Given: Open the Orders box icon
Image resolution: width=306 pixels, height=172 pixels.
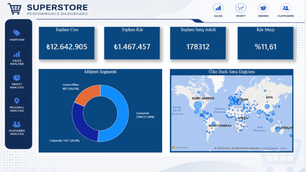Looking at the screenshot, I should click(263, 8).
